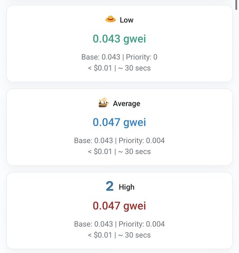Click "Priority: 0" in the Low card
Viewport: 239px width, 253px height.
coord(142,57)
